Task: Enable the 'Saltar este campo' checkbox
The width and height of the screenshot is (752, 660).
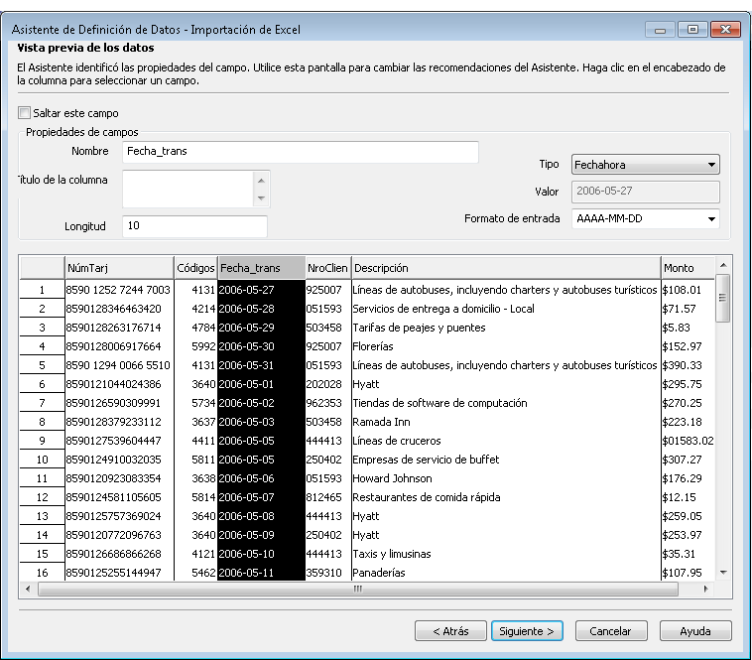Action: click(25, 113)
